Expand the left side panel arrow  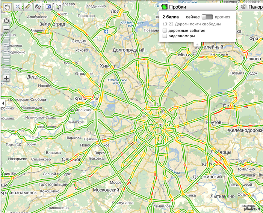click(x=3, y=103)
